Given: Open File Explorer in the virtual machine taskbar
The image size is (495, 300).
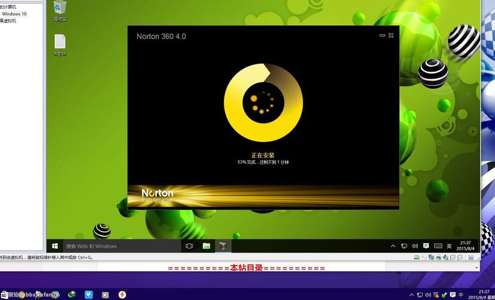Looking at the screenshot, I should pyautogui.click(x=206, y=246).
